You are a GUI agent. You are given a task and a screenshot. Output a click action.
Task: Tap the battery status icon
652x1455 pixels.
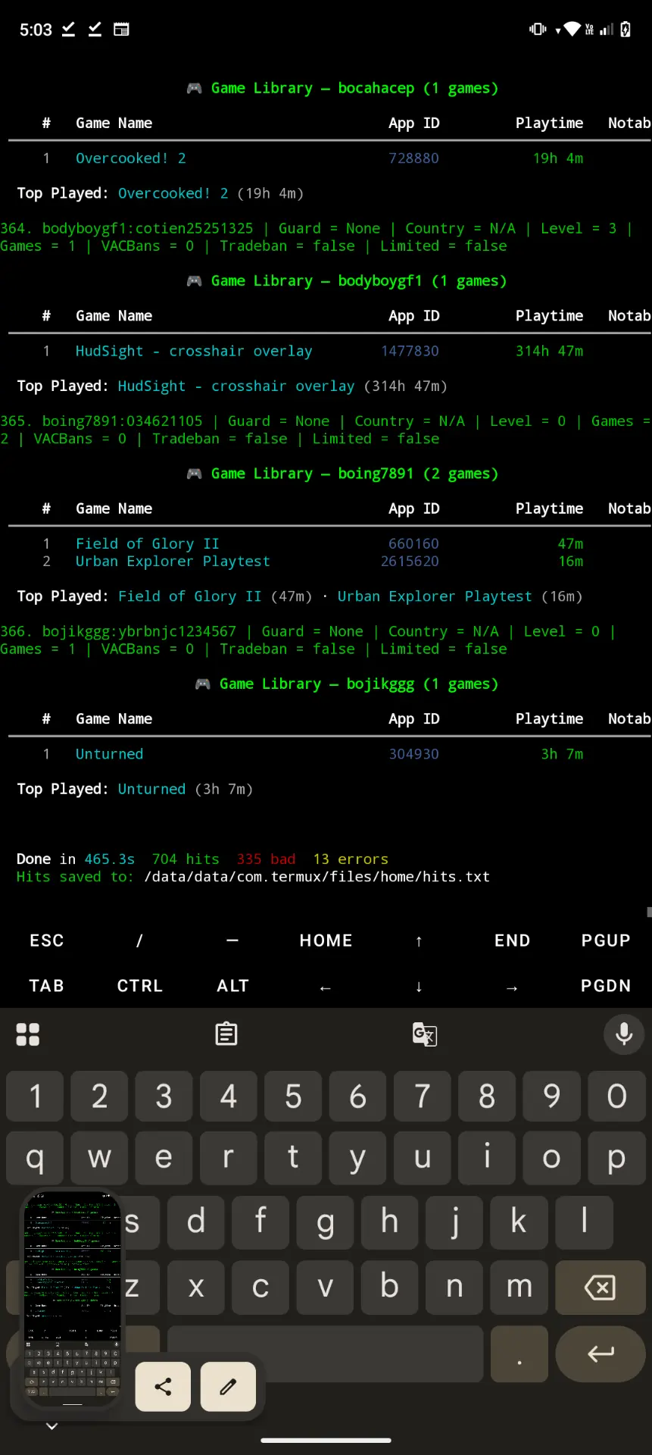[x=625, y=30]
